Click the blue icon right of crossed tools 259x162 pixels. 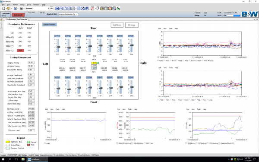87,9
